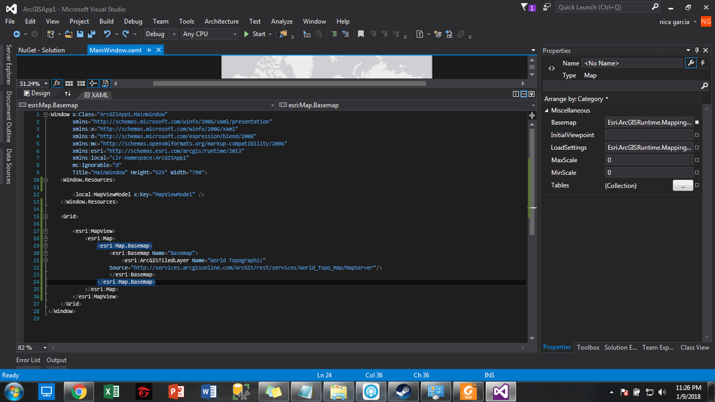Click the Undo arrow icon

click(x=107, y=34)
